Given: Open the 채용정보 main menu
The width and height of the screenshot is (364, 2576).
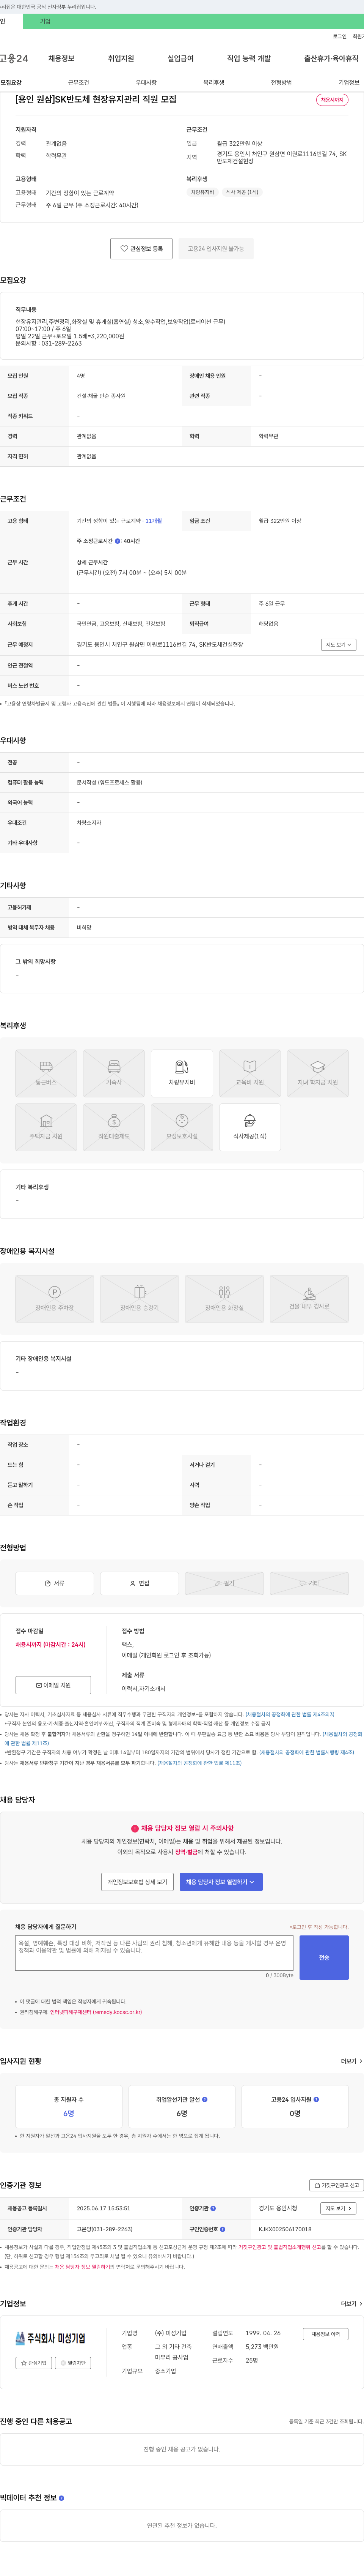Looking at the screenshot, I should [61, 59].
